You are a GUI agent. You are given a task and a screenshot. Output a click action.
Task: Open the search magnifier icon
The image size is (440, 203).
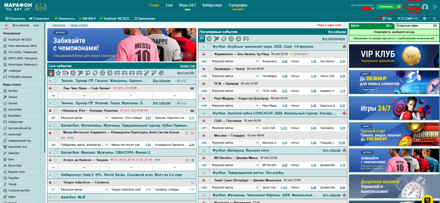(434, 18)
